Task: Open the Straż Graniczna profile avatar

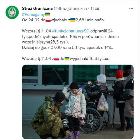Action: pyautogui.click(x=12, y=12)
